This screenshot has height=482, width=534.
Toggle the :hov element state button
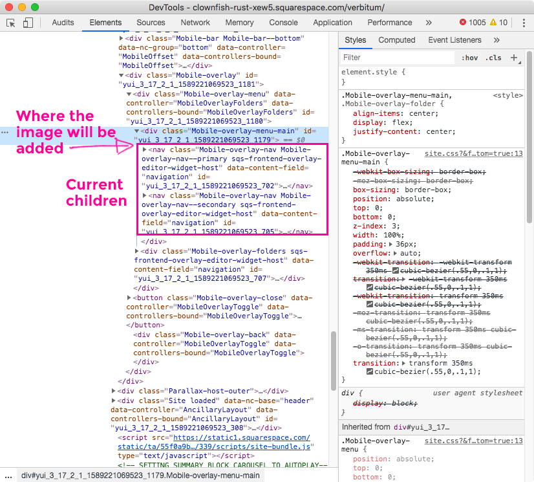coord(469,58)
